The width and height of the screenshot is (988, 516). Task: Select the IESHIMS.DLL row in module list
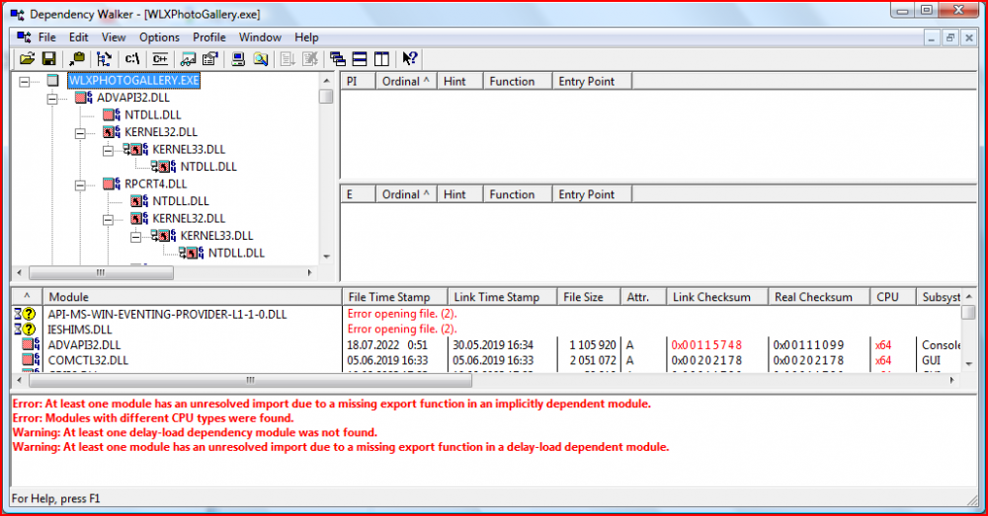coord(80,330)
